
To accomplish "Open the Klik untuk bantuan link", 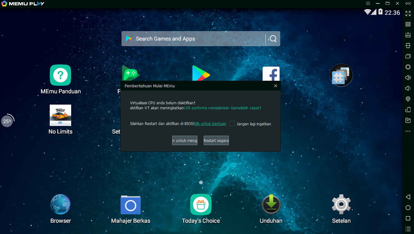I will point(210,124).
